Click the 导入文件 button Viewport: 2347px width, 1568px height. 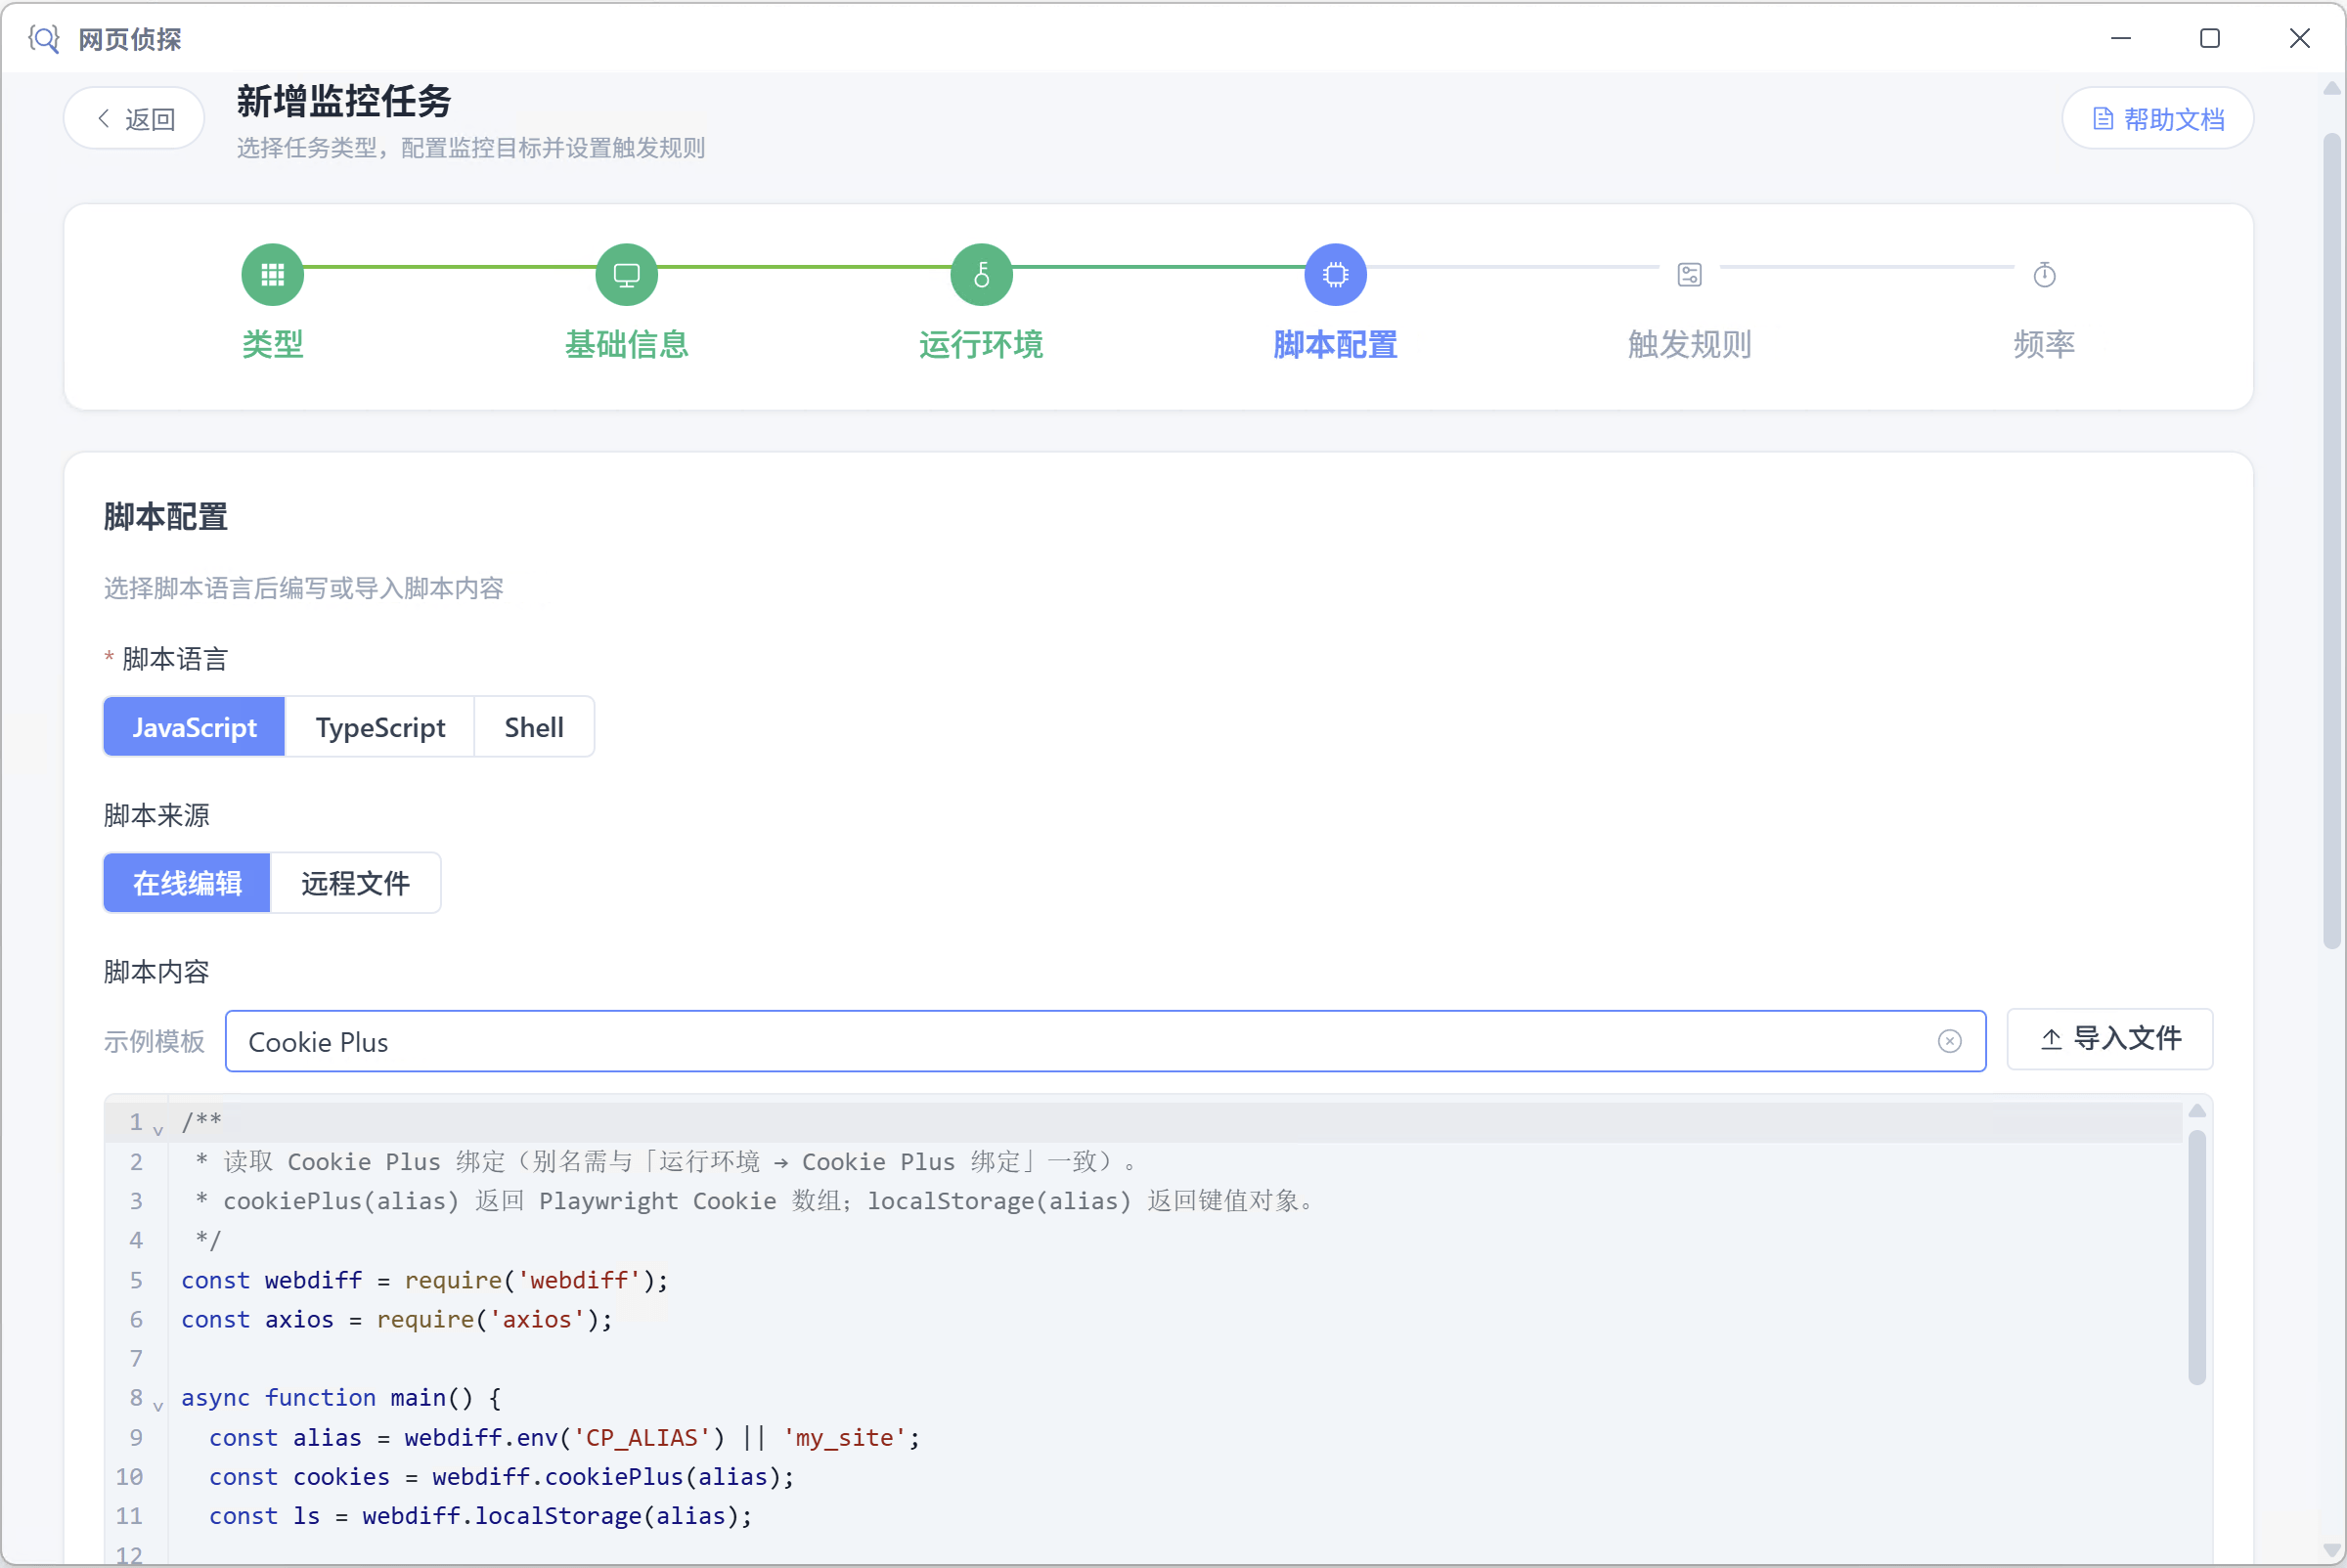[2110, 1039]
